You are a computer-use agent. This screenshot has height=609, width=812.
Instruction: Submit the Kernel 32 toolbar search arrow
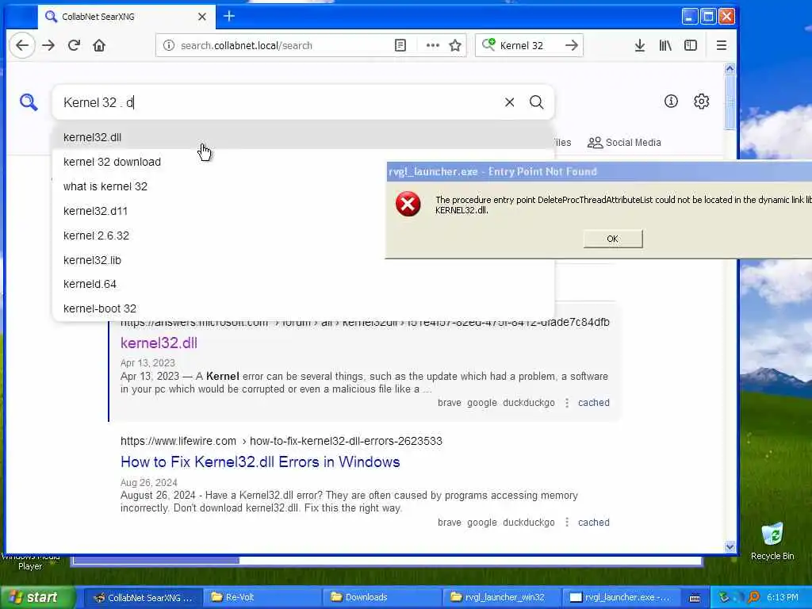coord(572,45)
